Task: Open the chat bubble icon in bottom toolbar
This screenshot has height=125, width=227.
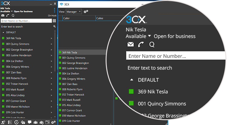Action: click(30, 122)
